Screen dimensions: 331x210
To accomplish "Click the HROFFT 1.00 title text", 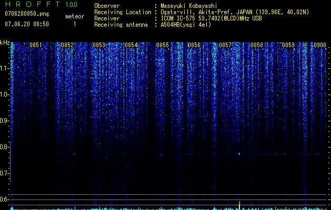I will click(41, 4).
